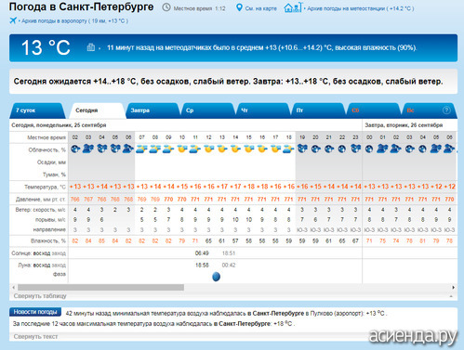464x350 pixels.
Task: Click cloudiness icon for 14 hour today
Action: pyautogui.click(x=235, y=149)
